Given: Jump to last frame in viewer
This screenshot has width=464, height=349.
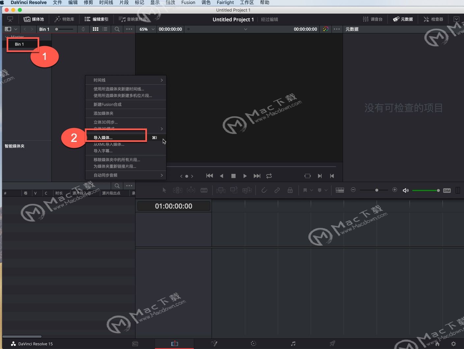Looking at the screenshot, I should (x=257, y=176).
